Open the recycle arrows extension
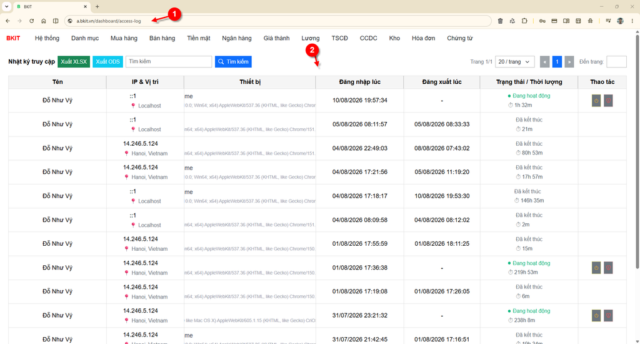640x344 pixels. click(512, 21)
